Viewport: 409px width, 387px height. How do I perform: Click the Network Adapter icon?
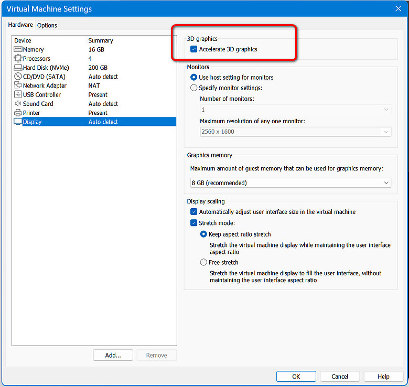[18, 85]
